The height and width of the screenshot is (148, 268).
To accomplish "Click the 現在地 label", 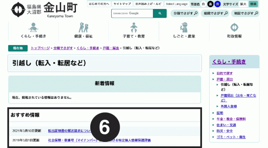I will point(18,48).
